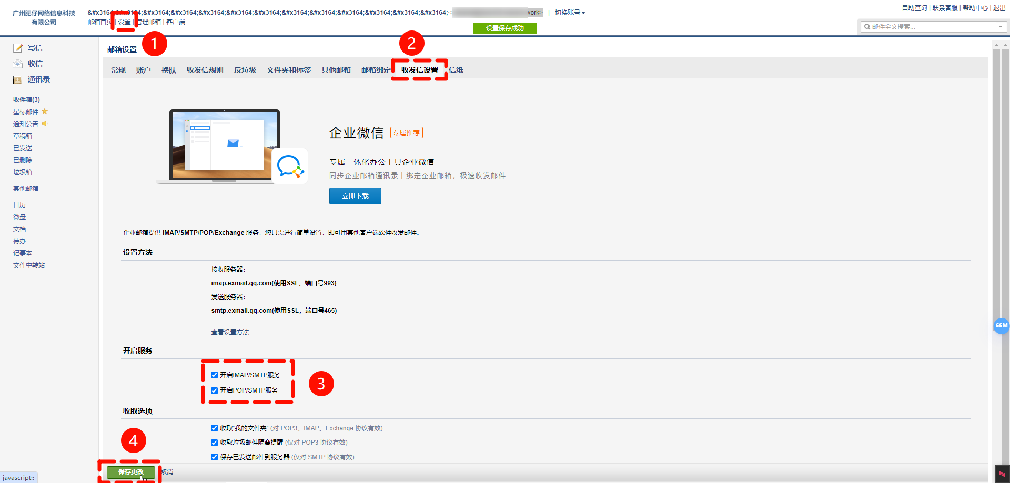1010x483 pixels.
Task: Click the magnifier icon in the search box
Action: [867, 26]
